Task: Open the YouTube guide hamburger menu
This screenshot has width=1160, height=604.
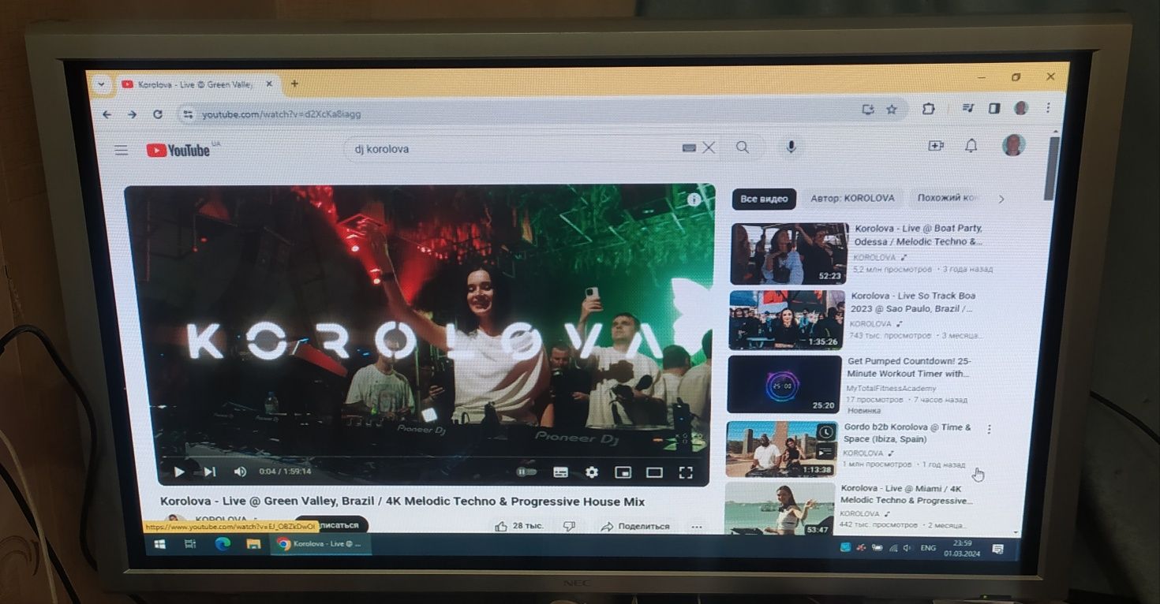Action: pyautogui.click(x=121, y=150)
